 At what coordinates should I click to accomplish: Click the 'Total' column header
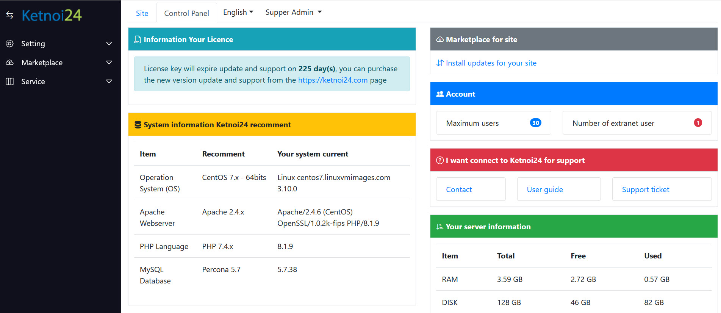[x=506, y=256]
